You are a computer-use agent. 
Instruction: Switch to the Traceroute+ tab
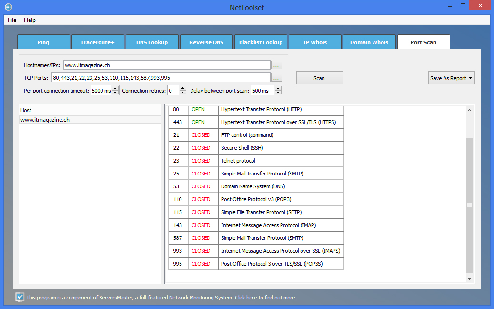click(x=98, y=42)
